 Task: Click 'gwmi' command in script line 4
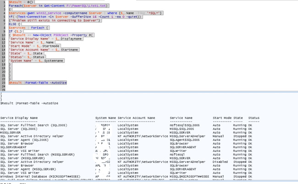point(31,13)
